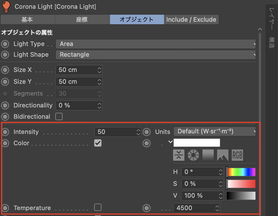Switch to the Include / Exclude tab
The width and height of the screenshot is (278, 216).
tap(191, 20)
